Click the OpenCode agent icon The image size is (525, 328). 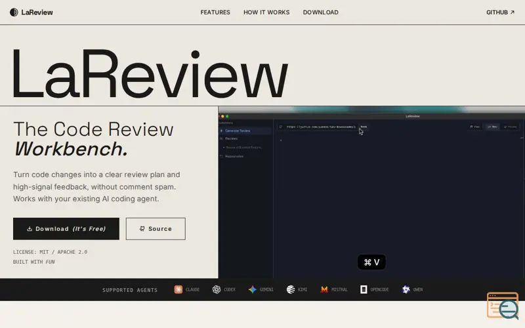[x=364, y=289]
